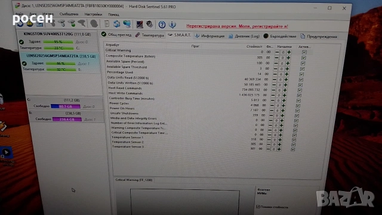Click the minus button in Host Write Commands row
This screenshot has height=215, width=382.
273,96
